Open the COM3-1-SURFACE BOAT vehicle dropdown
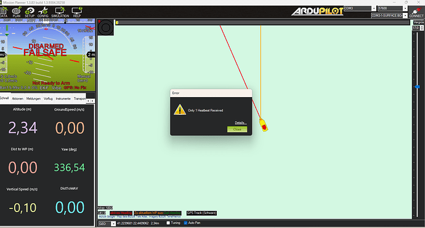This screenshot has width=425, height=228. coord(405,16)
